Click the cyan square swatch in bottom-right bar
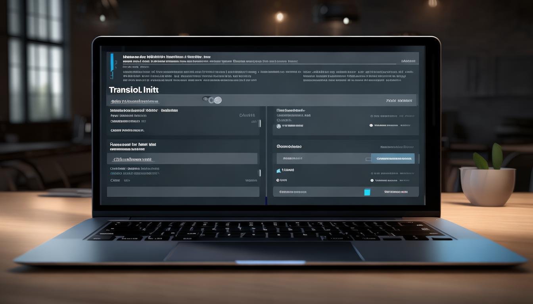Image resolution: width=533 pixels, height=304 pixels. (x=367, y=192)
